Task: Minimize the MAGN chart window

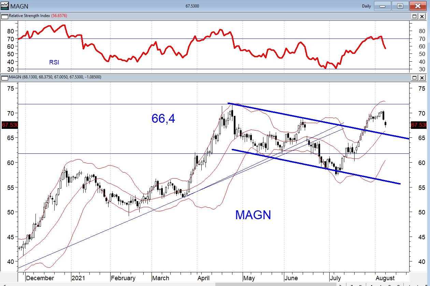Action: point(382,6)
